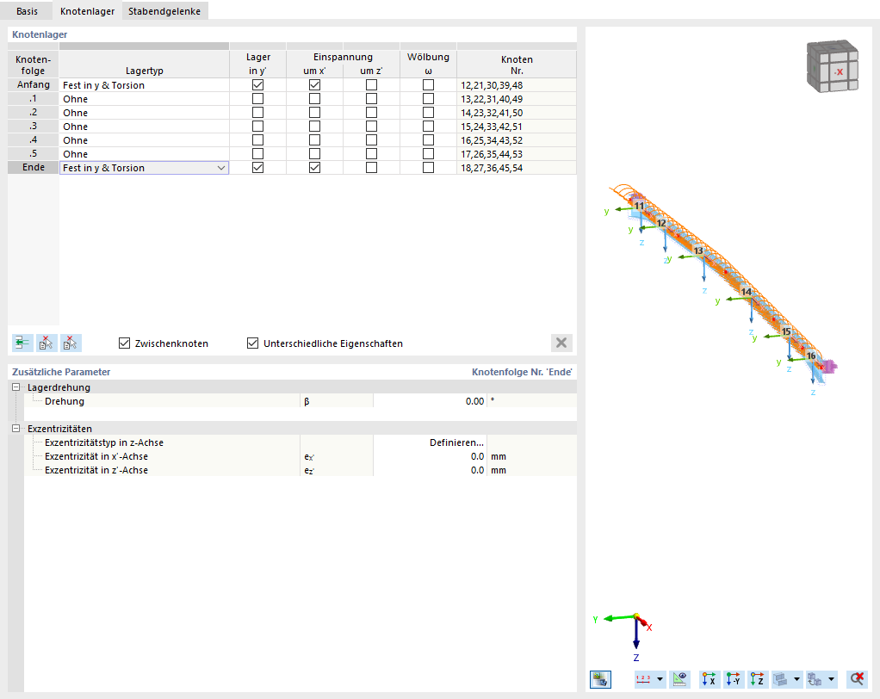Toggle the Unterschiedliche Eigenschaften checkbox

[253, 343]
